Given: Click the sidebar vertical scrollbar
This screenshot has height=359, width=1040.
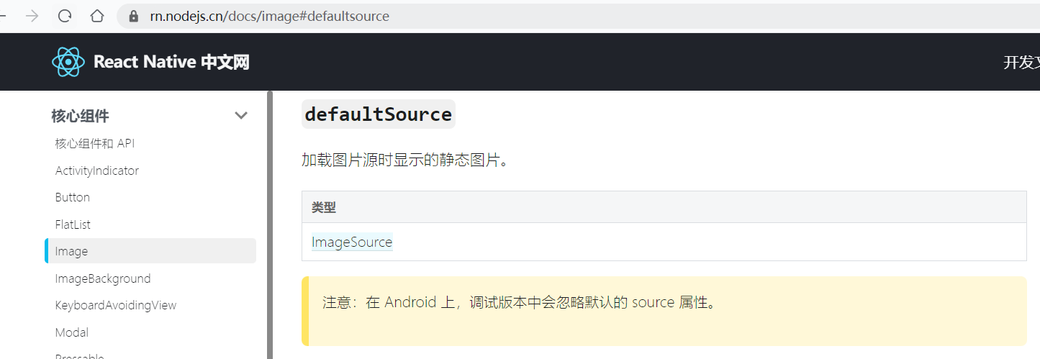Looking at the screenshot, I should click(x=270, y=224).
